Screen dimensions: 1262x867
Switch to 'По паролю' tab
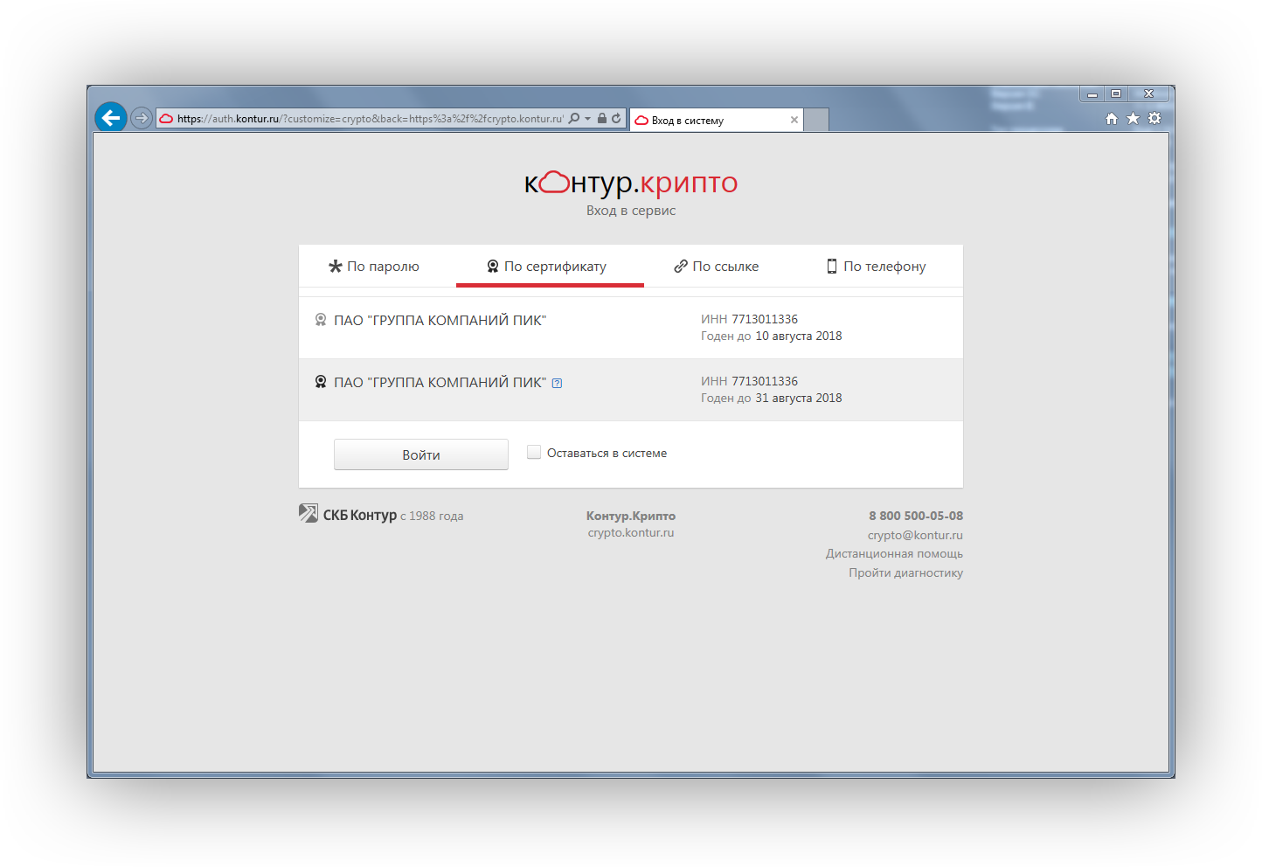click(x=374, y=267)
